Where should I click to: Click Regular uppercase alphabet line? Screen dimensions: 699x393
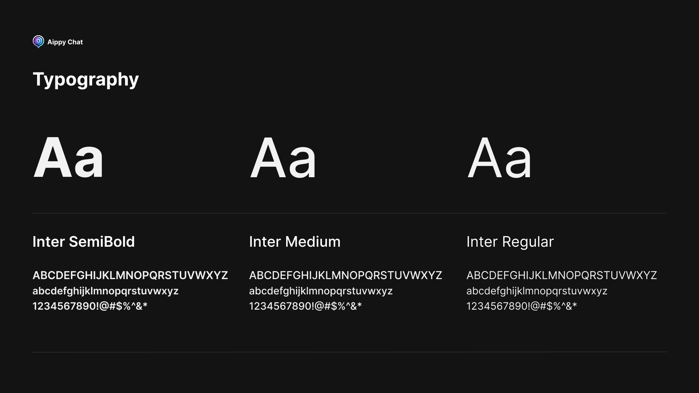pyautogui.click(x=562, y=275)
